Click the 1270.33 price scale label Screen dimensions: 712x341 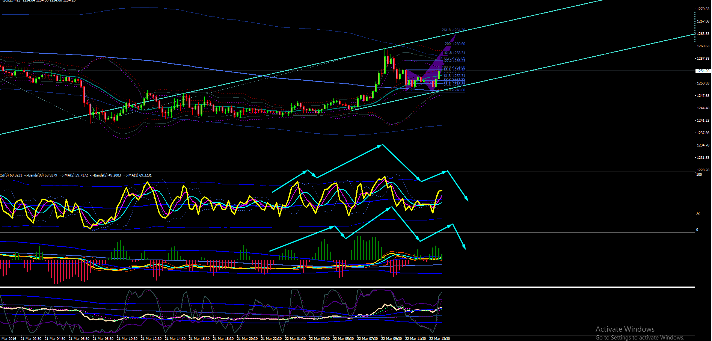tap(703, 9)
